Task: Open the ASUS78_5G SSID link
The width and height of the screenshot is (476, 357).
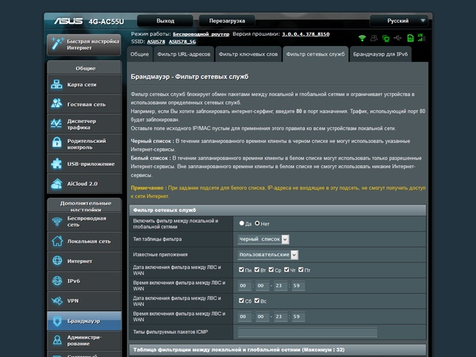Action: [x=182, y=41]
